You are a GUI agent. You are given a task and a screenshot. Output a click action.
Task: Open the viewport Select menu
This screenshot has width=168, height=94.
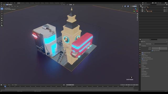pos(12,6)
